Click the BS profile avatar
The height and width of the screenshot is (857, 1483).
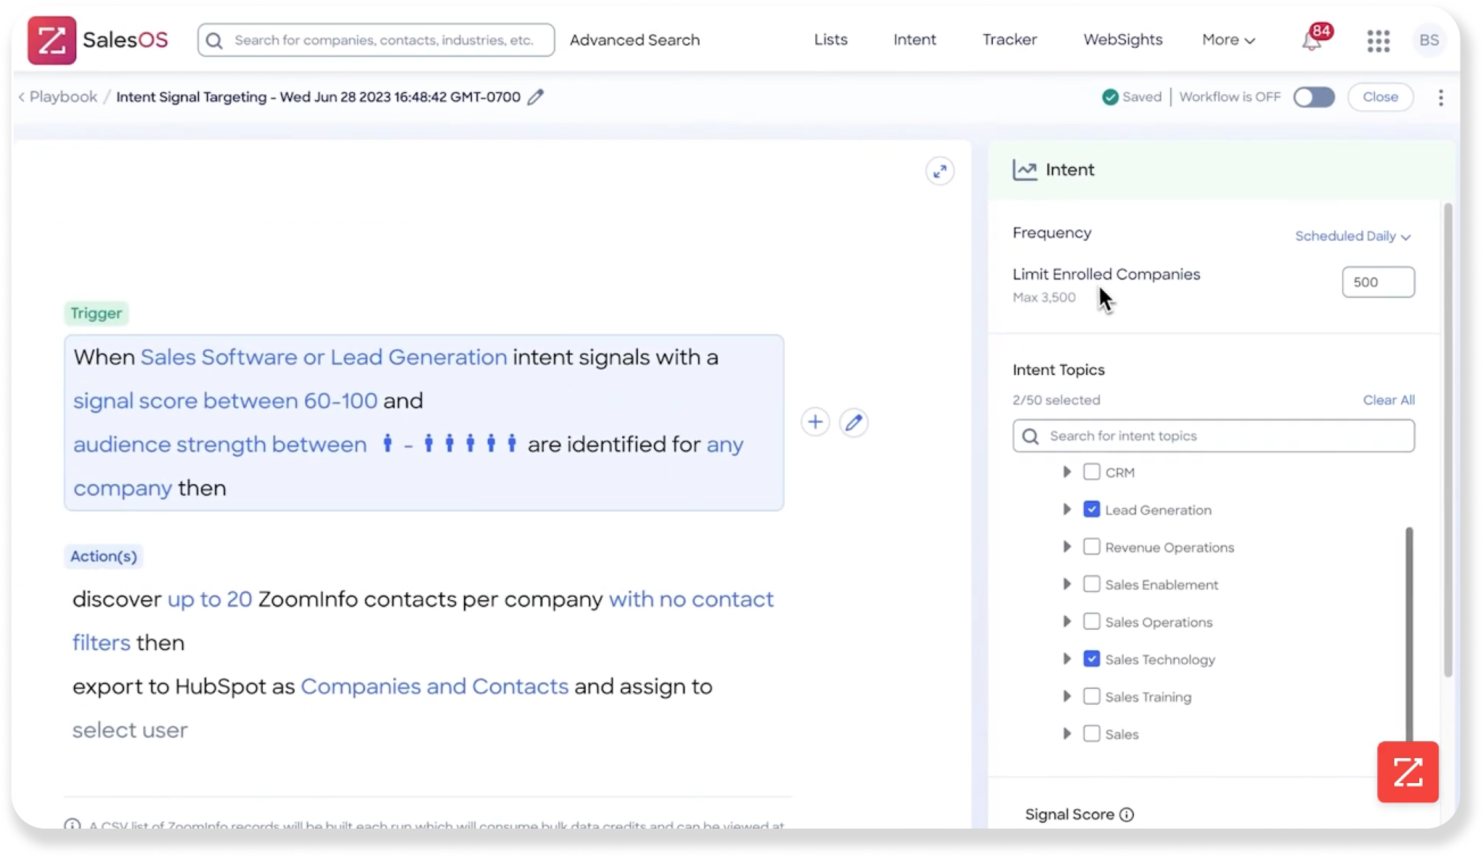[1430, 41]
